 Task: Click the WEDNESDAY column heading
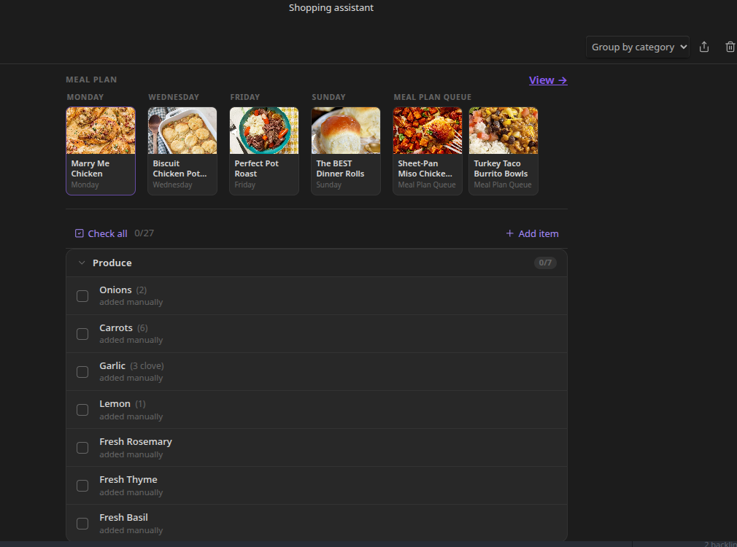pos(174,97)
